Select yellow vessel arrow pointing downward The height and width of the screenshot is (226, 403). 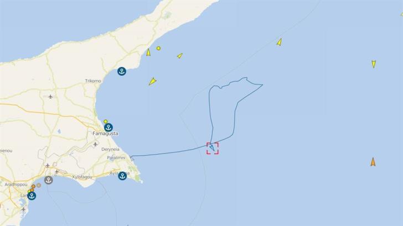tap(374, 64)
